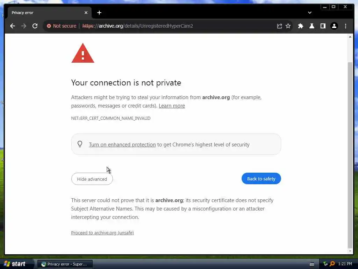
Task: Click the Hide advanced button
Action: coord(92,179)
